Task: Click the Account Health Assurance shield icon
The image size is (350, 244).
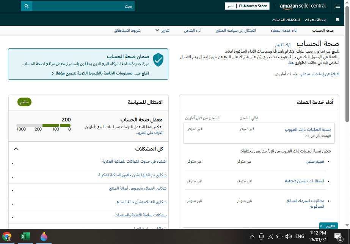Action: (x=158, y=60)
